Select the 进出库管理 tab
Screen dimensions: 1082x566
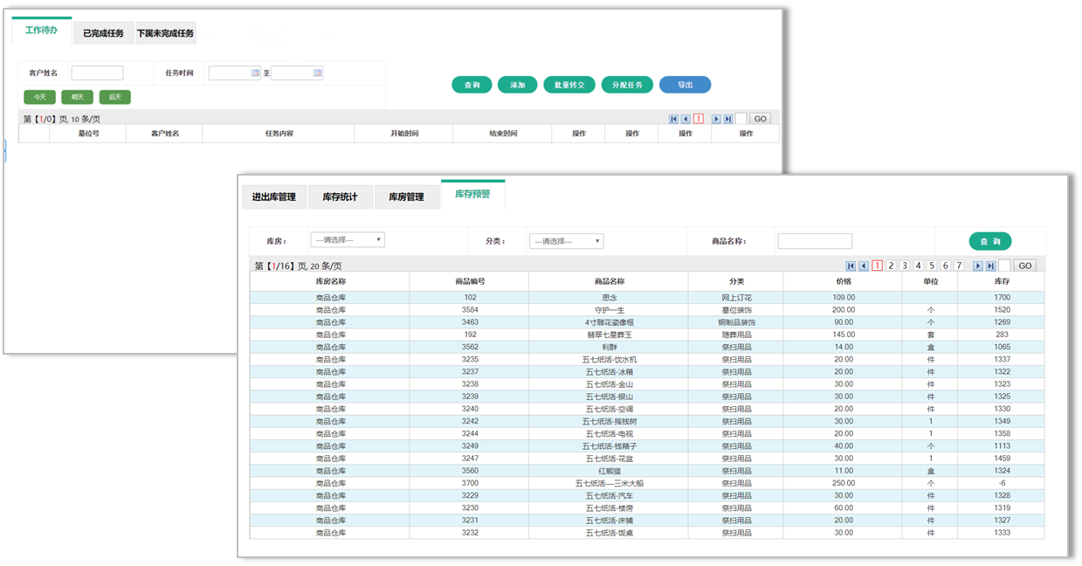click(x=274, y=197)
